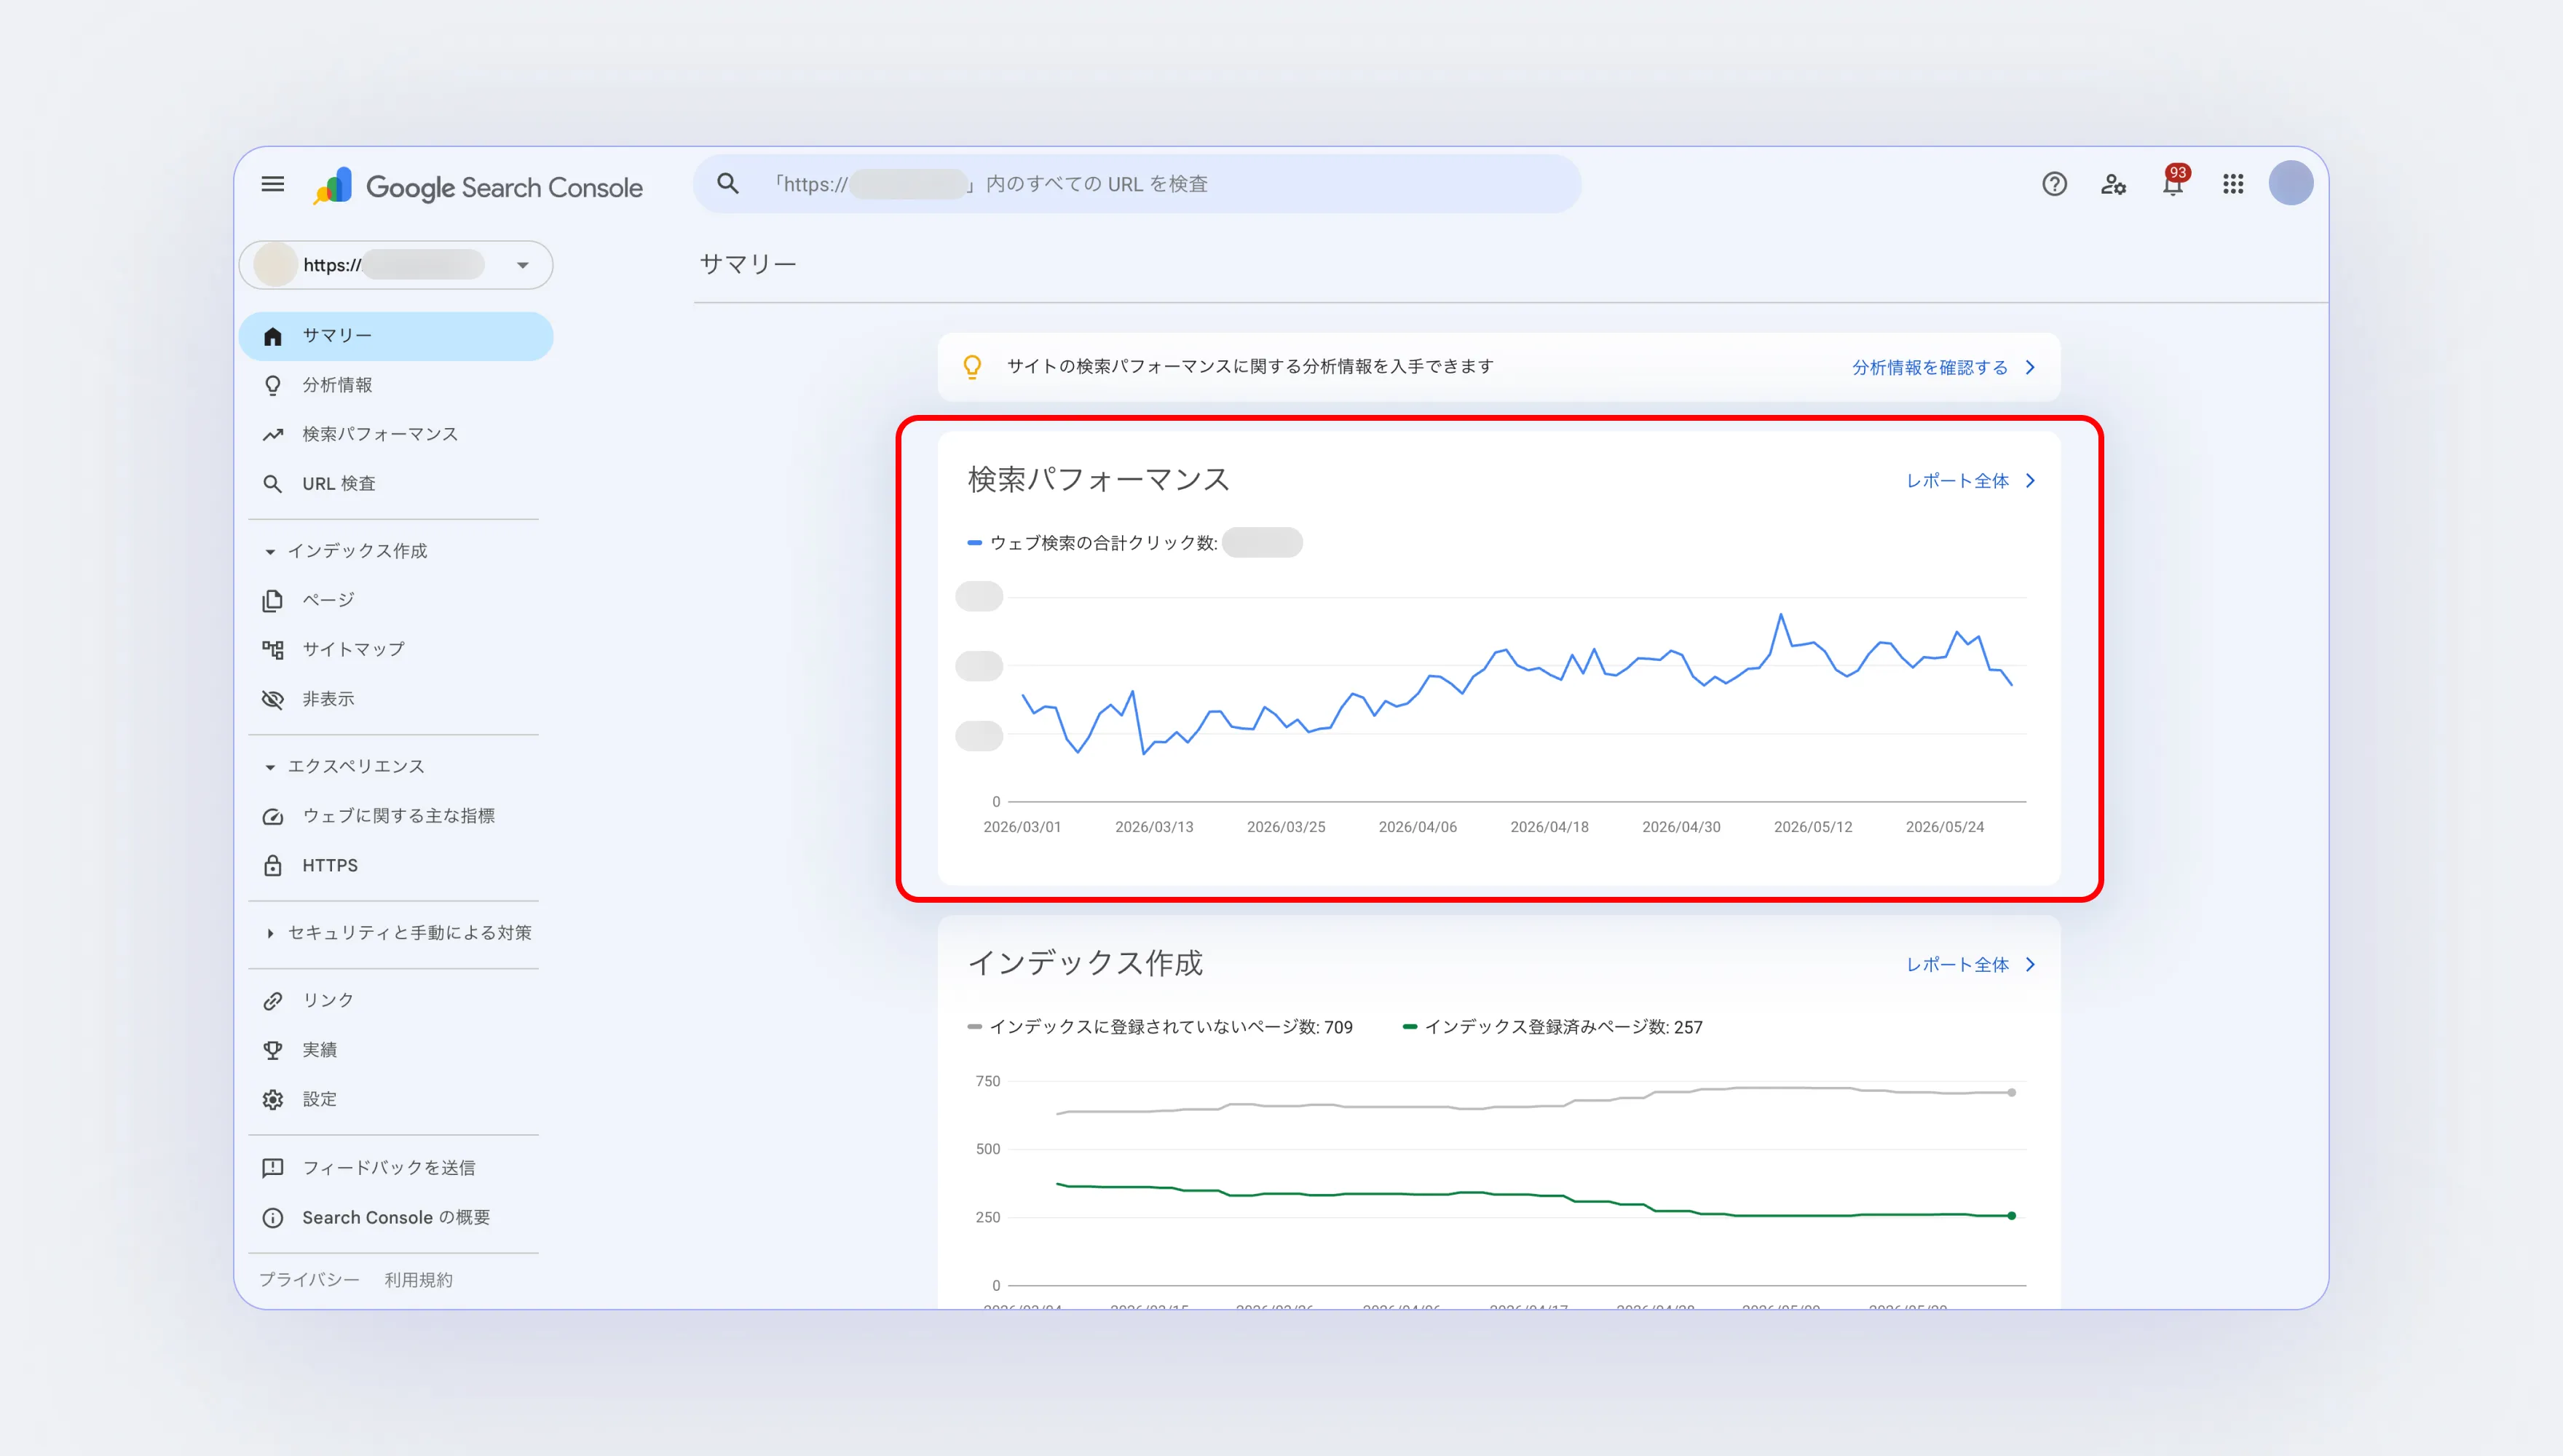Click the 検索パフォーマンス card heading

tap(1098, 480)
